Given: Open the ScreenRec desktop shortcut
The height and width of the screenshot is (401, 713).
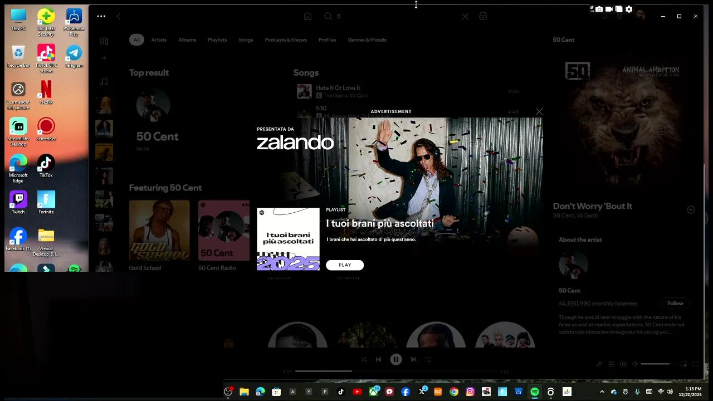Looking at the screenshot, I should click(x=46, y=129).
